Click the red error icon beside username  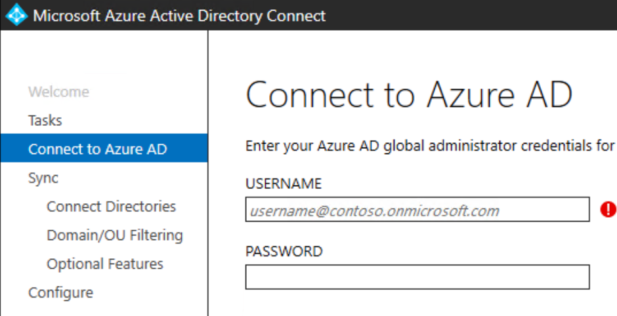click(x=608, y=209)
